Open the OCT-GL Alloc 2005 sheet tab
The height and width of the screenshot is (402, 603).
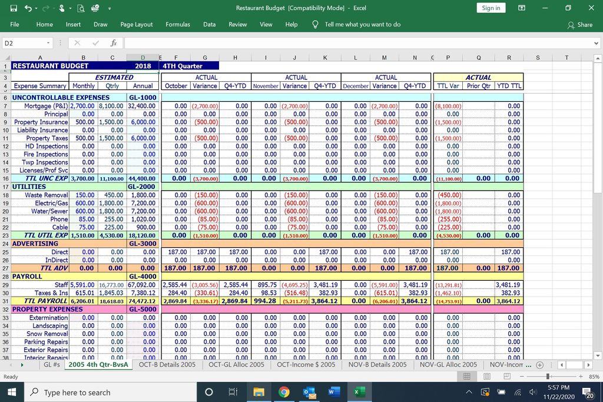tap(237, 365)
